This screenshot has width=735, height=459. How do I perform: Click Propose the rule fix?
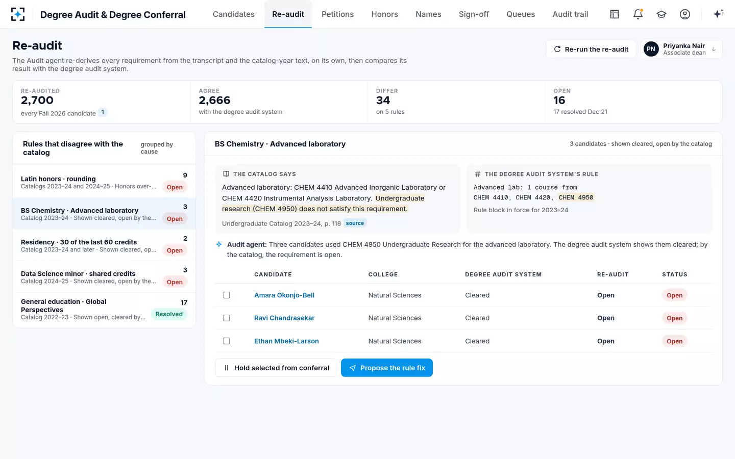387,368
